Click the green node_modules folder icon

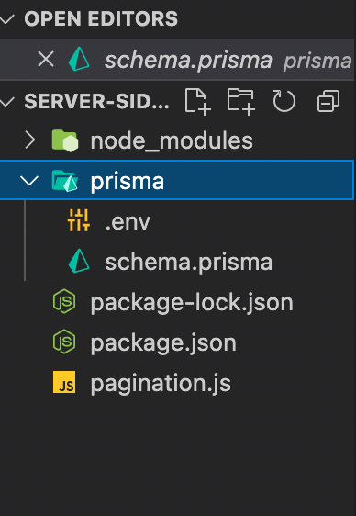[65, 140]
